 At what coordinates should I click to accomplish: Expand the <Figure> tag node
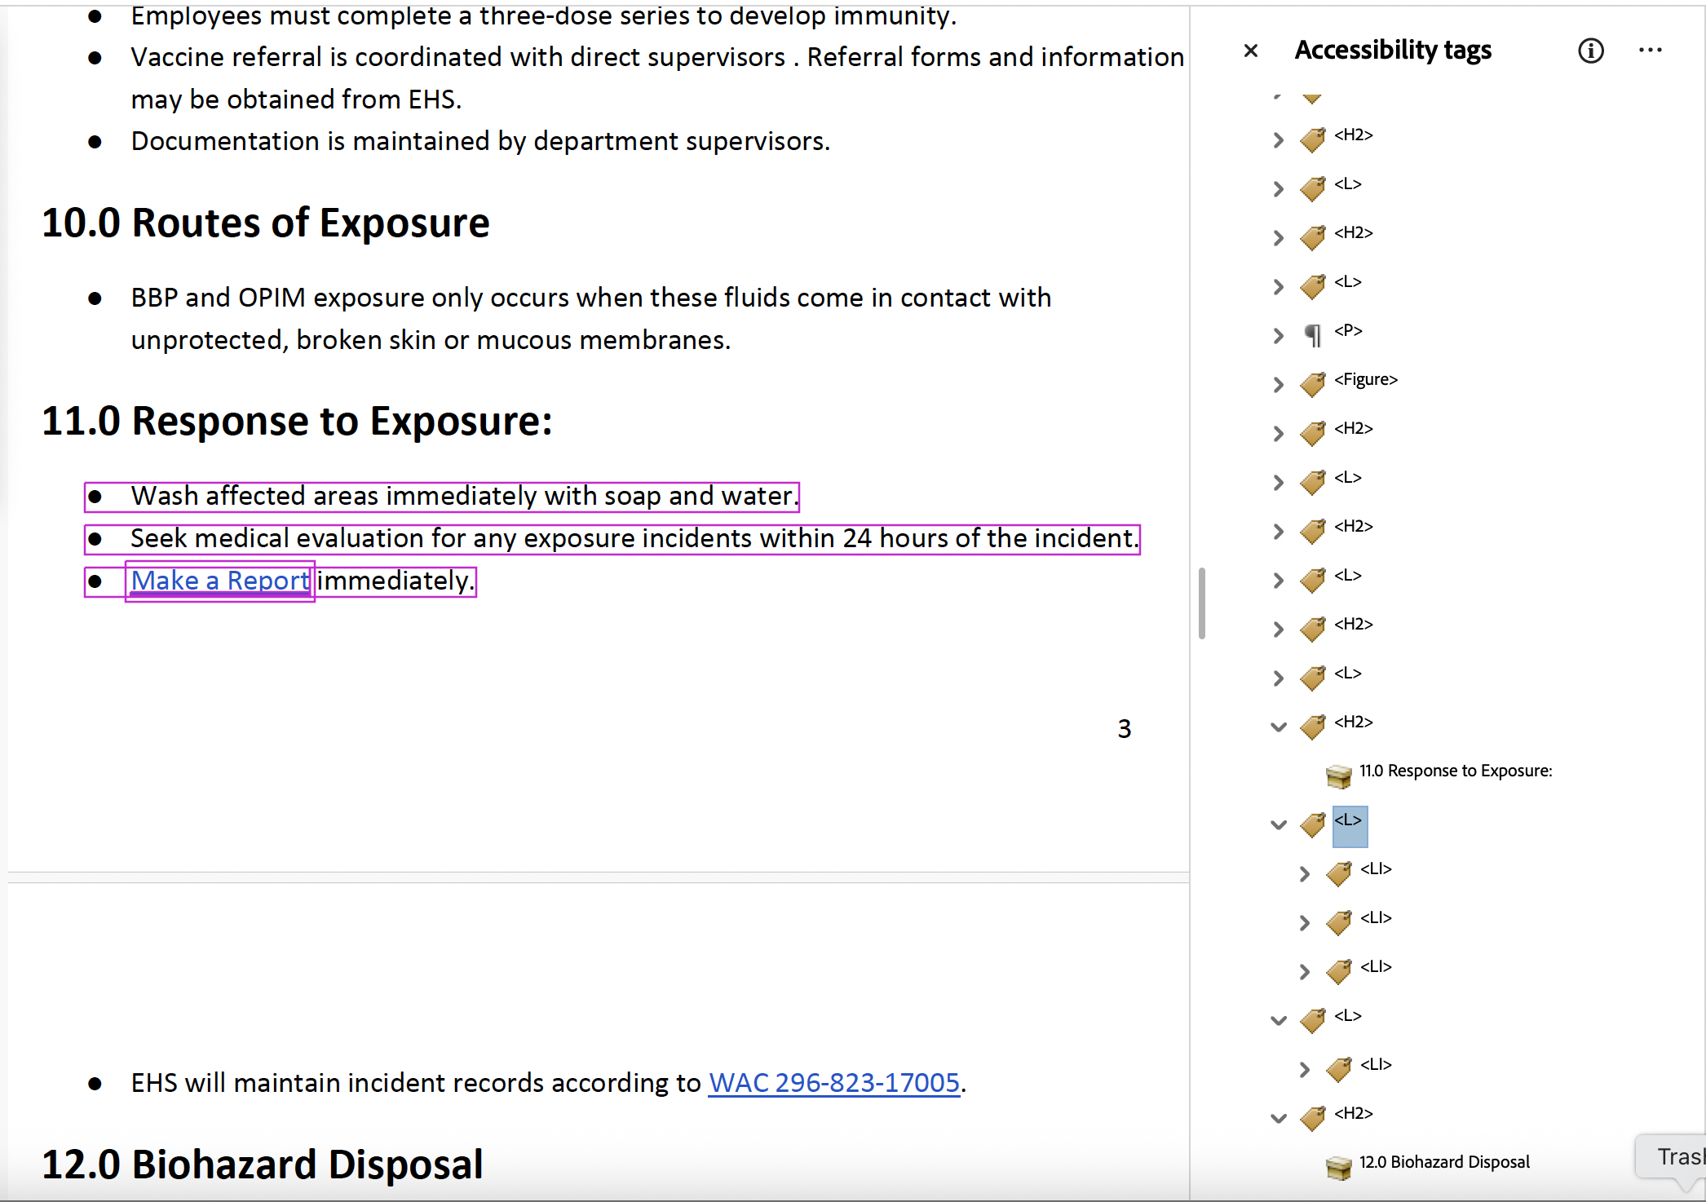1277,384
